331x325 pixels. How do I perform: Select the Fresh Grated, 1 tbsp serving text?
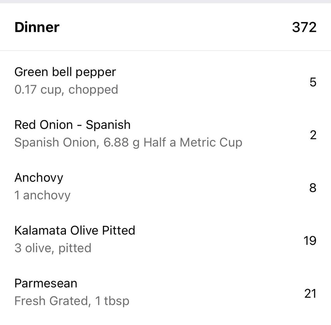coord(72,301)
